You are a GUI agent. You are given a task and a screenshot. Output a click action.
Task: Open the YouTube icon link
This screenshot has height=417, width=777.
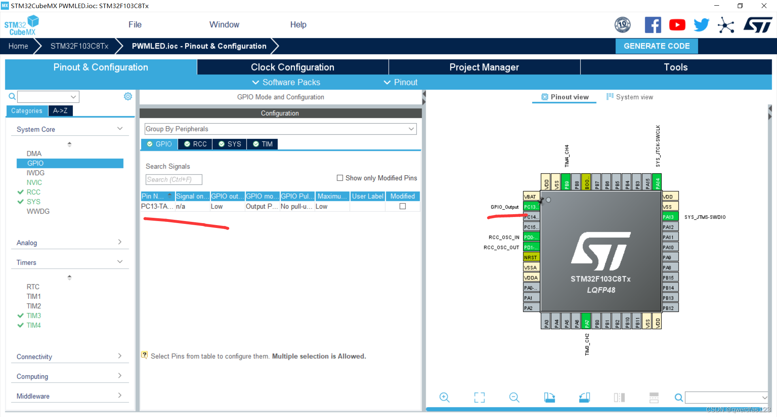677,25
